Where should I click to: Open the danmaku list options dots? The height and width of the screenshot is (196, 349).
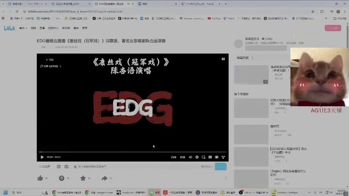pos(252,58)
